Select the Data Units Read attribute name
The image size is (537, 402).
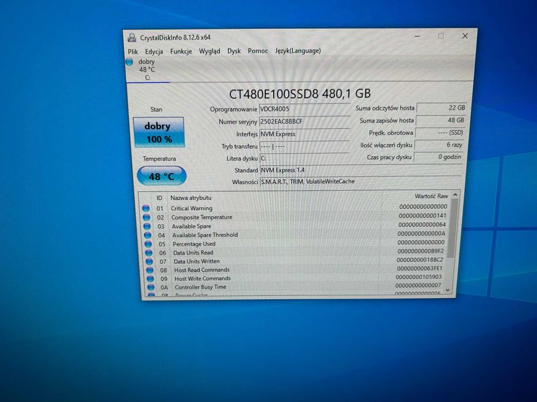pyautogui.click(x=193, y=253)
